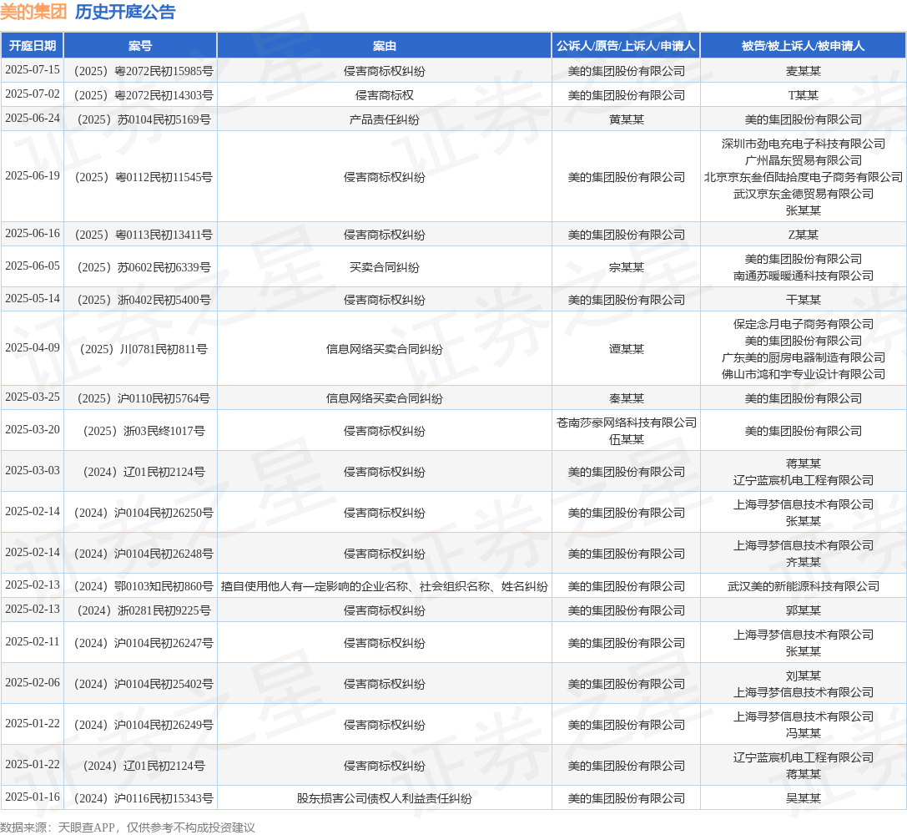Screen dimensions: 907x835
Task: Click defendant 广州晶东贸易有限公司
Action: point(803,160)
